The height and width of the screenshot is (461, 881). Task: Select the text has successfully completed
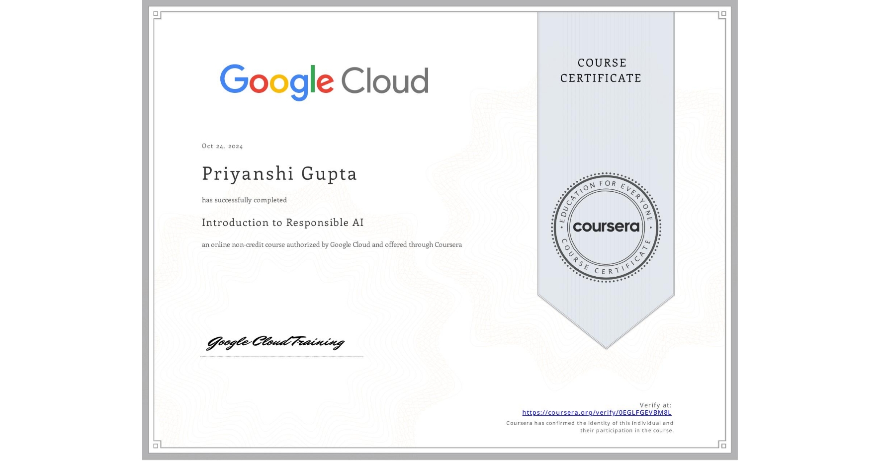[244, 200]
